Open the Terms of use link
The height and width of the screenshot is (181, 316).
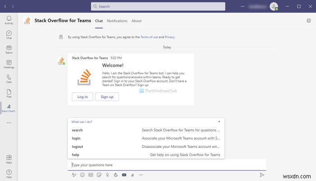(x=149, y=37)
